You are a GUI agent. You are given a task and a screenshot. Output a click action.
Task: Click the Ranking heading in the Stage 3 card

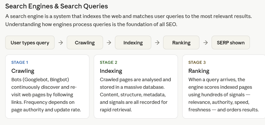coord(199,71)
